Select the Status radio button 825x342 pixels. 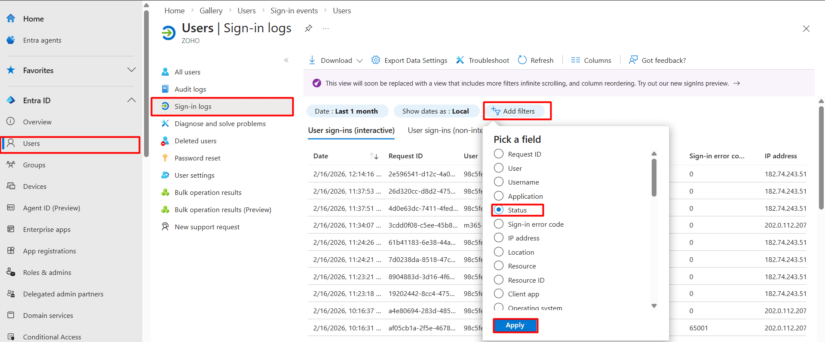pos(499,210)
